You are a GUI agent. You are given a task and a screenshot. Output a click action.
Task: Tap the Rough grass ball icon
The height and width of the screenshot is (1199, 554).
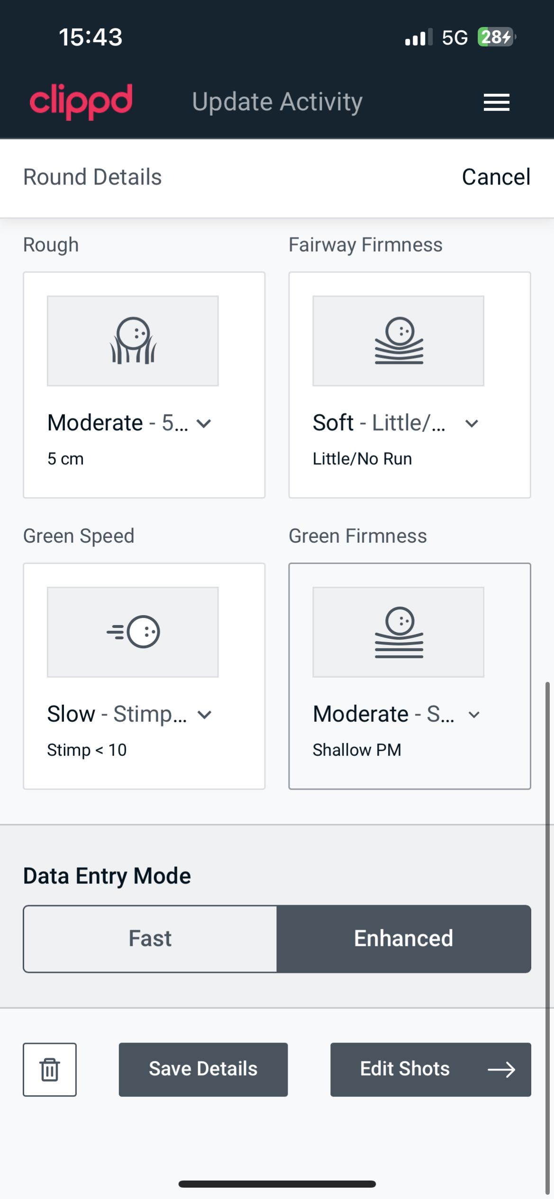[133, 341]
